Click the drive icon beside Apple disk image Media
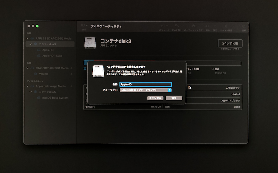This screenshot has height=173, width=278. pos(32,86)
